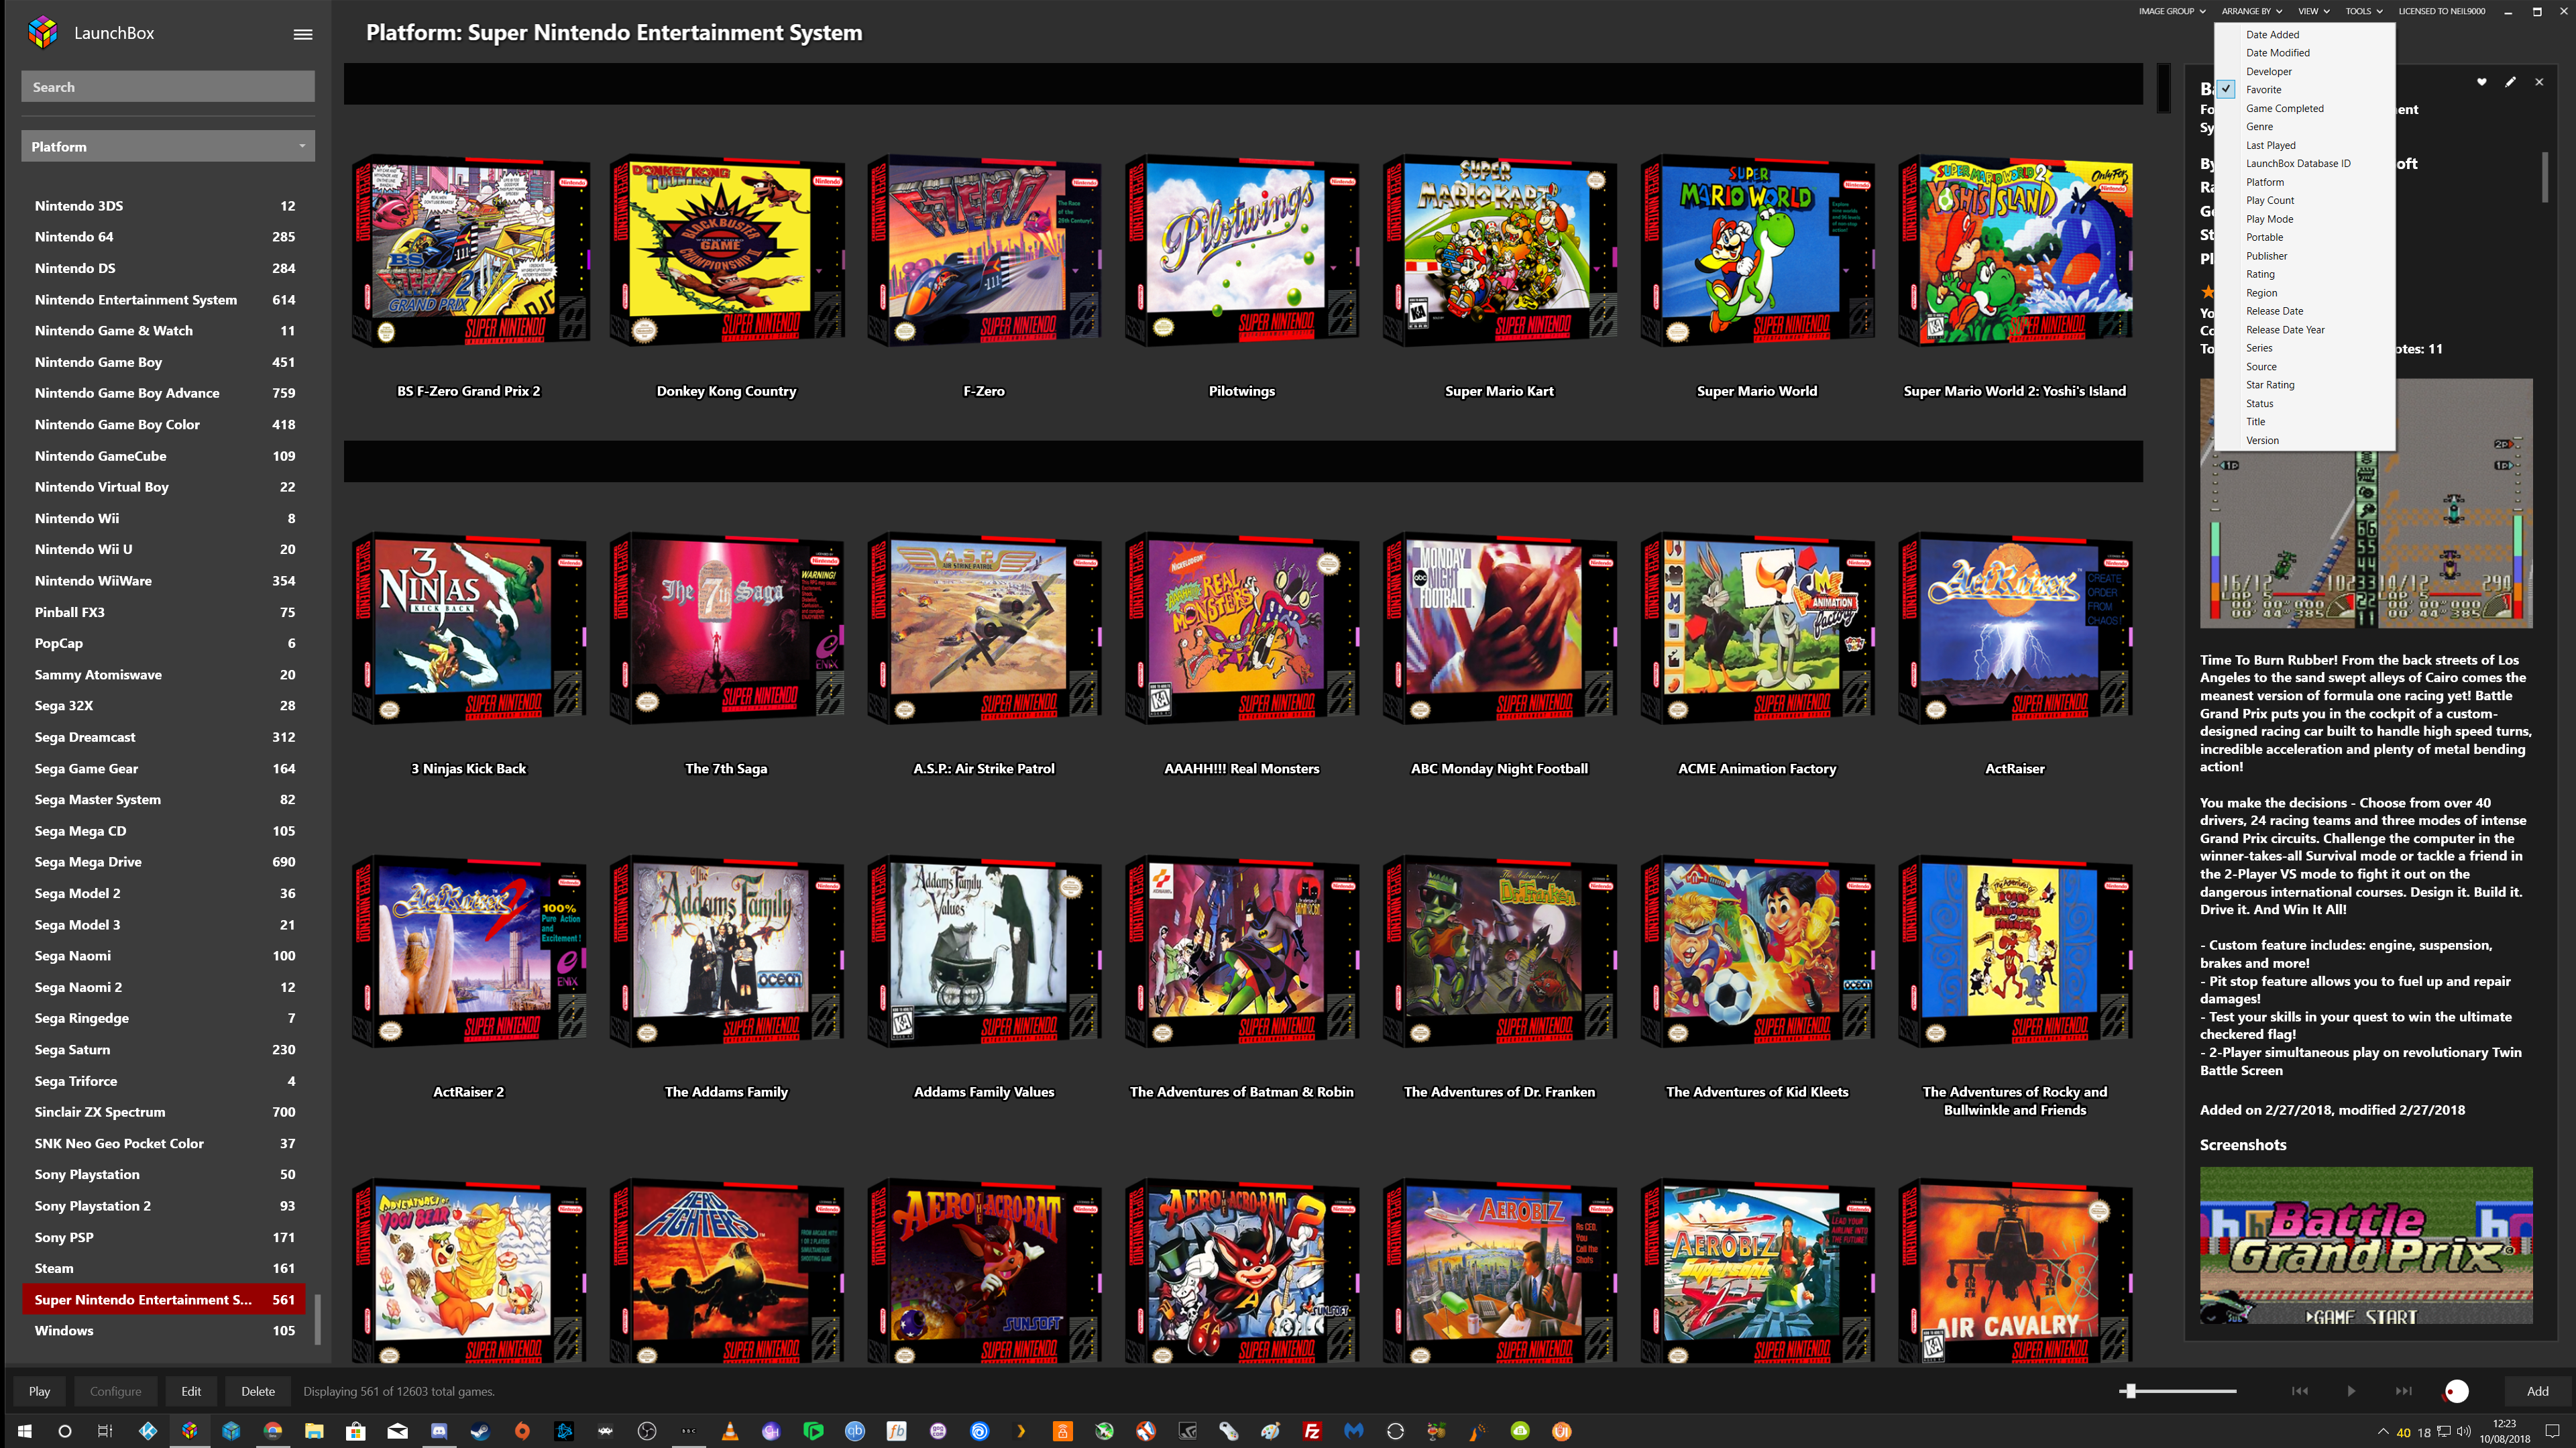Focus the Search input field

[x=168, y=87]
